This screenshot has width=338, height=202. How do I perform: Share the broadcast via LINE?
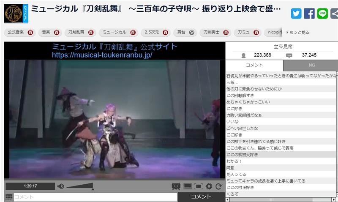(x=322, y=14)
